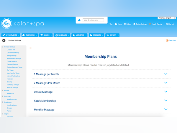Expand the Deluxe Massage plan chevron
The width and height of the screenshot is (177, 133).
click(x=166, y=92)
